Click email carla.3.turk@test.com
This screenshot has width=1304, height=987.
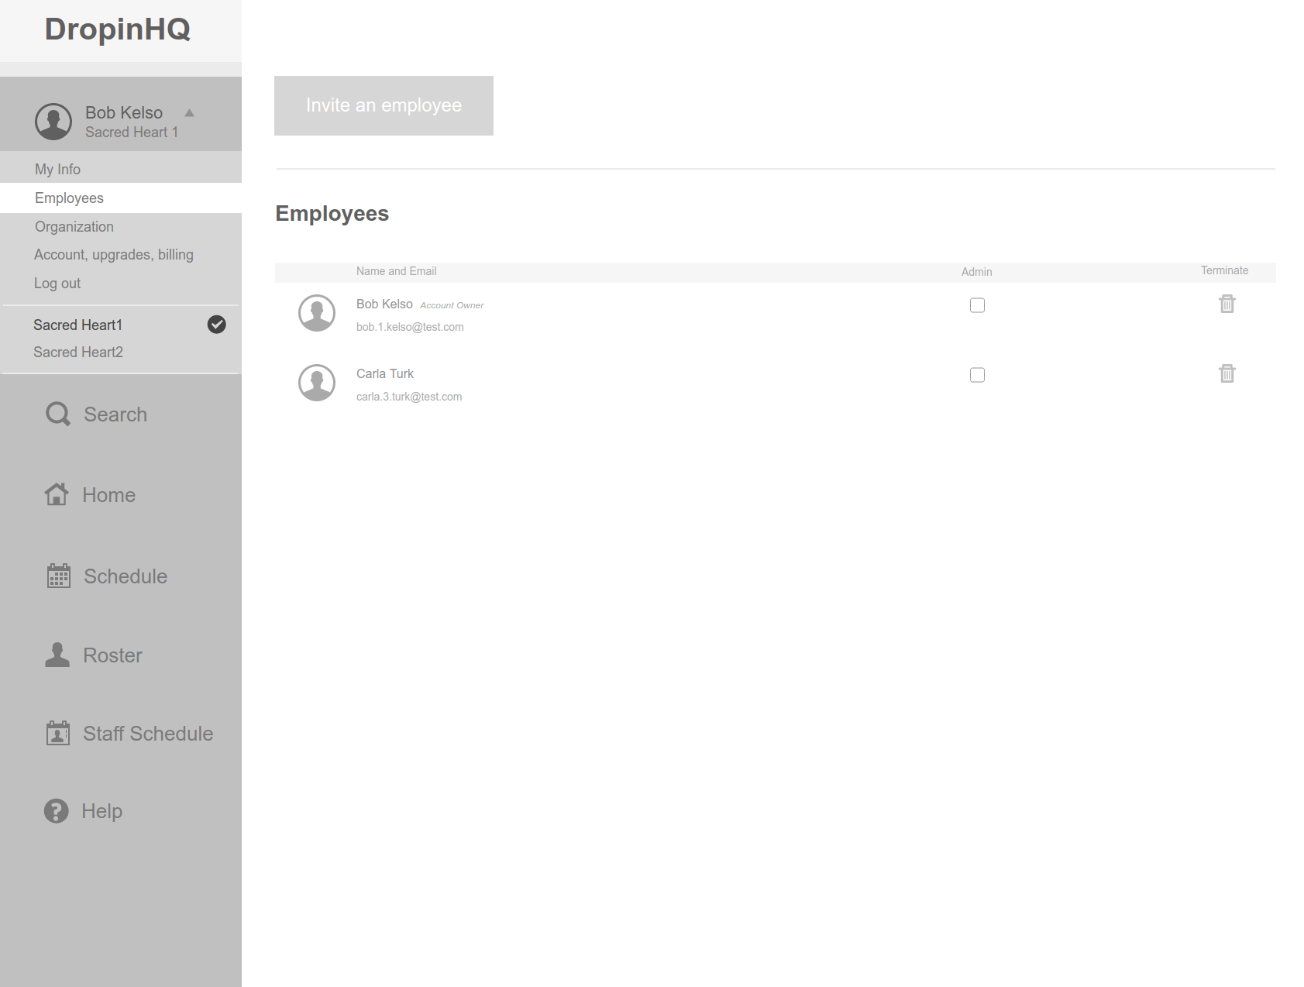click(x=409, y=397)
